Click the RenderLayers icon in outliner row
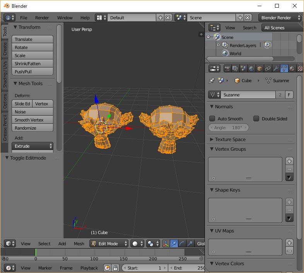304x273 pixels. (x=225, y=45)
